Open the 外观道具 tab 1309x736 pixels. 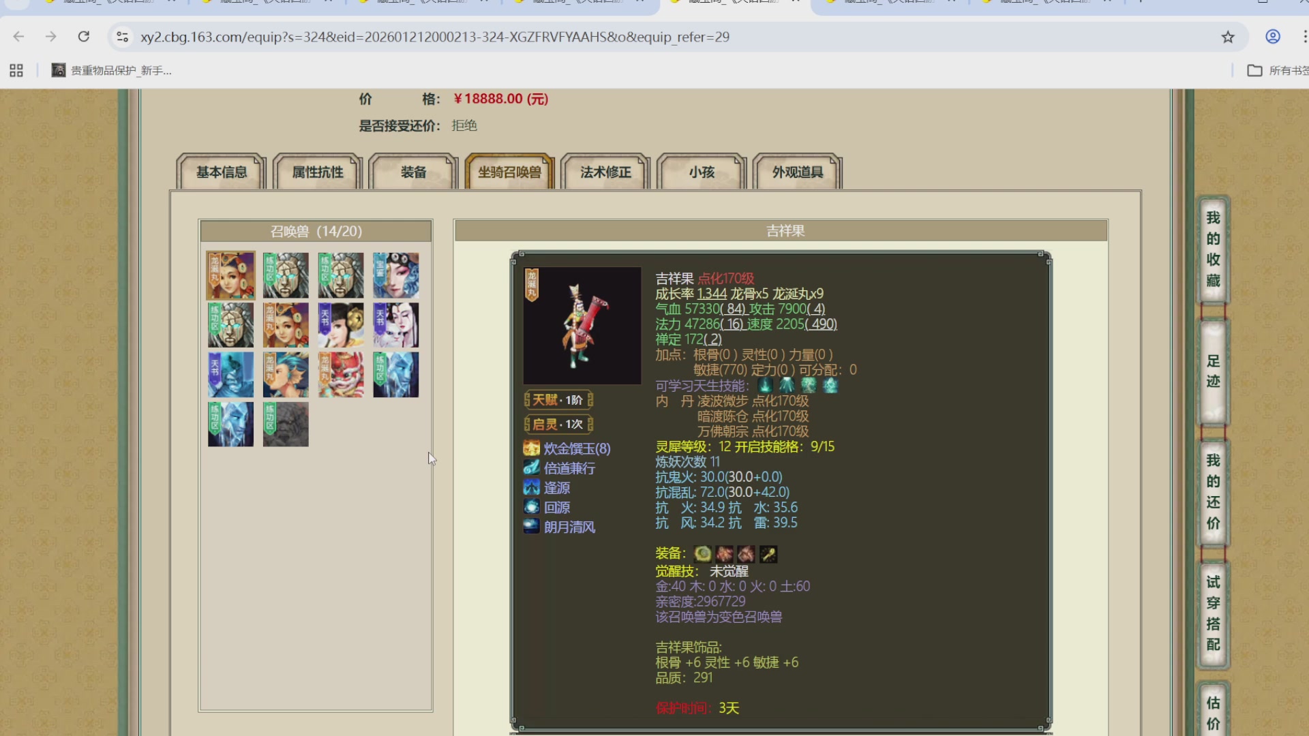pyautogui.click(x=798, y=172)
